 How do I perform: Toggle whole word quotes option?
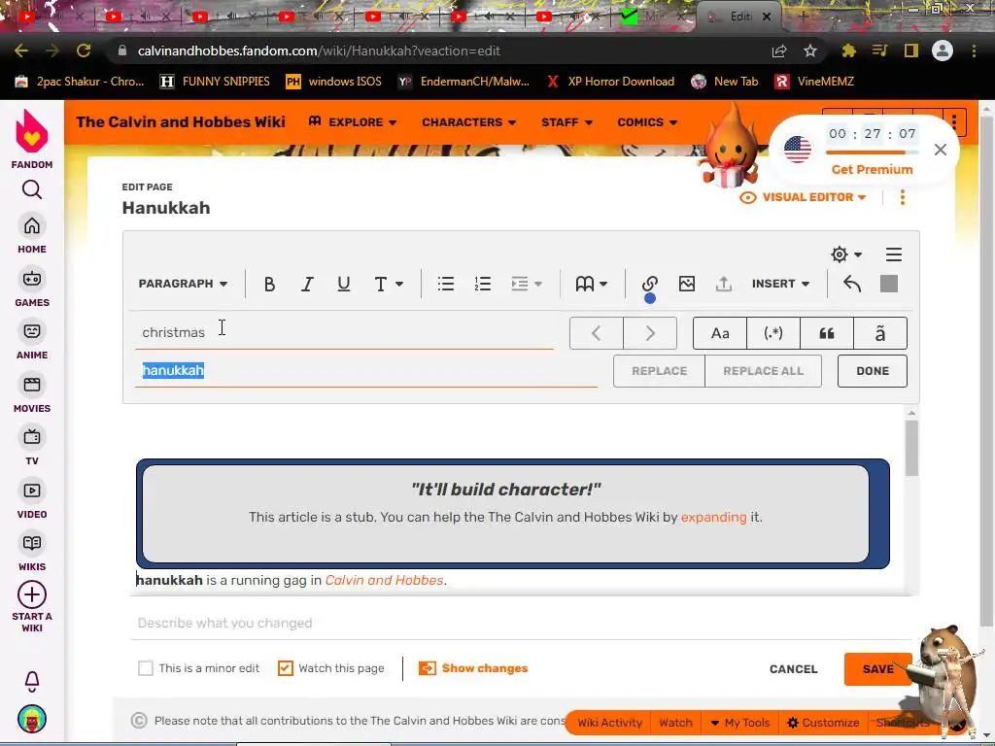826,333
